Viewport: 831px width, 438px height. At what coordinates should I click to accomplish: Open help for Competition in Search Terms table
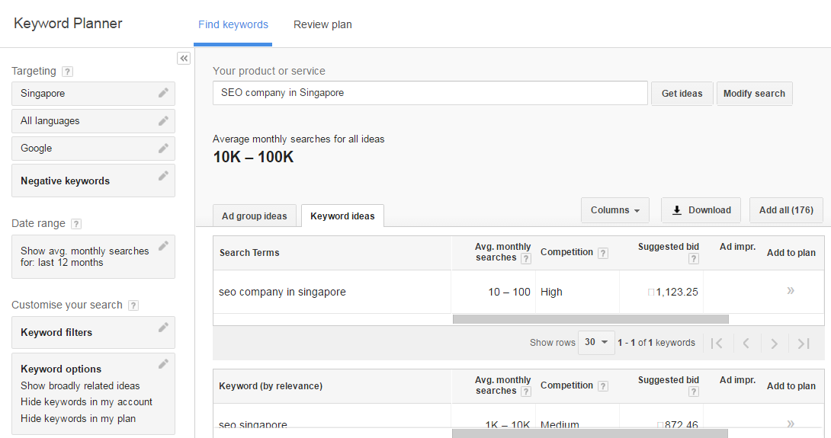click(x=603, y=253)
